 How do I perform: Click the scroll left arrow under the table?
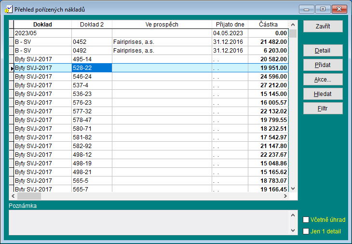tap(13, 196)
